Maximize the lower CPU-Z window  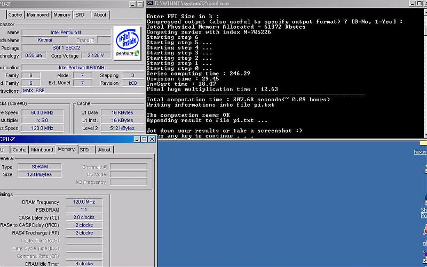tap(144, 139)
